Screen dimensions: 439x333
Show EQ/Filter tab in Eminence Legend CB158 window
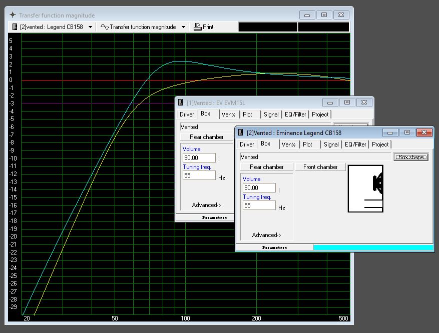coord(355,144)
